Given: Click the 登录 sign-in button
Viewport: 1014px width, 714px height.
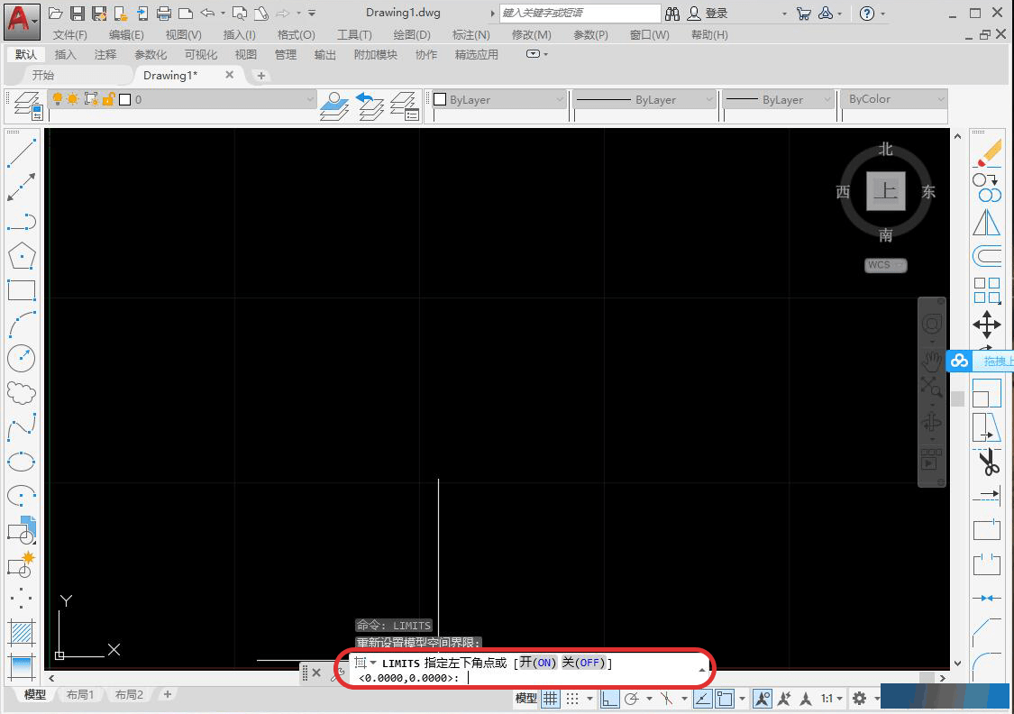Looking at the screenshot, I should (x=708, y=13).
